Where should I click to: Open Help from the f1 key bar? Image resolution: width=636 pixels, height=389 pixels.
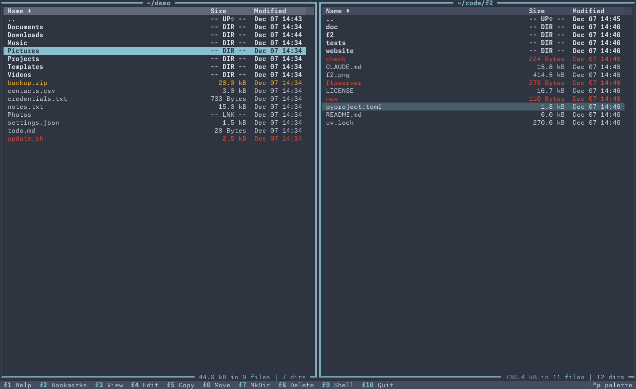click(17, 385)
